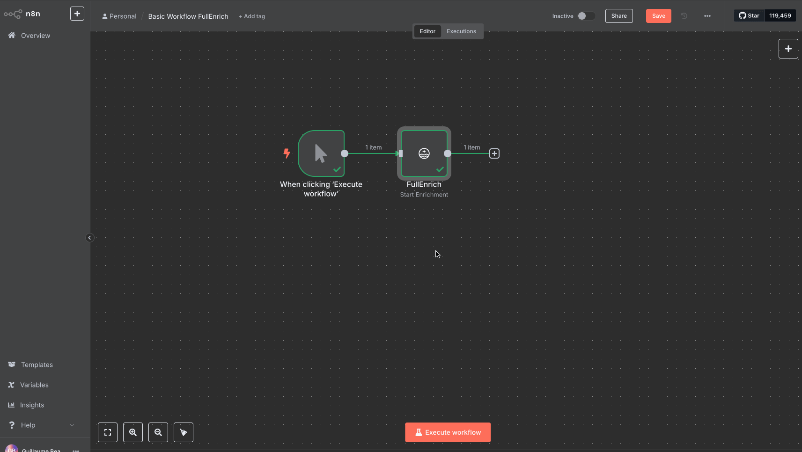
Task: Zoom in on the canvas
Action: click(x=133, y=432)
